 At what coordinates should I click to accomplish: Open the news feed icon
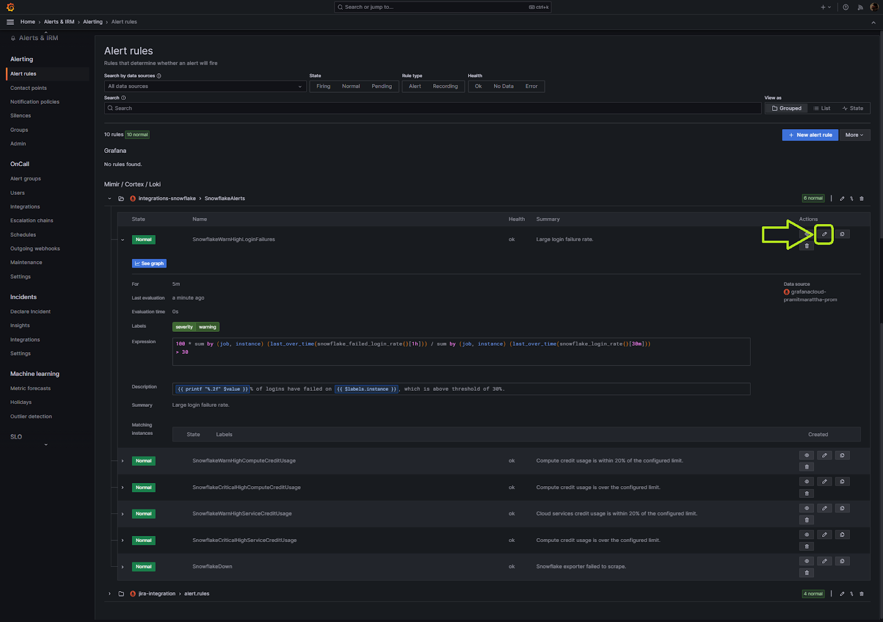[860, 7]
